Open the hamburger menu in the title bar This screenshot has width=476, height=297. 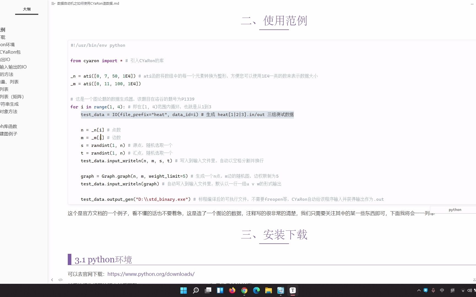click(x=53, y=4)
